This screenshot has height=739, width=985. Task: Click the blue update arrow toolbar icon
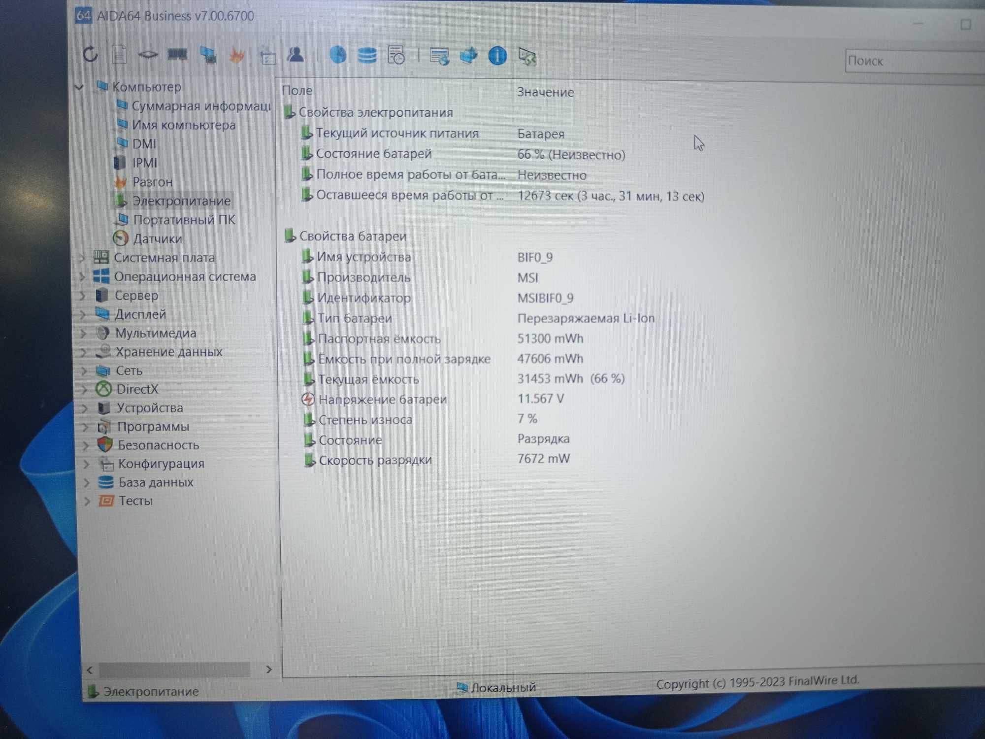click(x=468, y=55)
